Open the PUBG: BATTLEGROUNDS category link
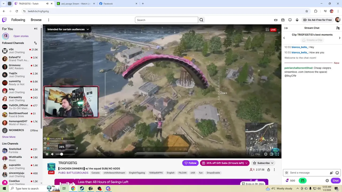The height and width of the screenshot is (192, 342). [x=73, y=173]
